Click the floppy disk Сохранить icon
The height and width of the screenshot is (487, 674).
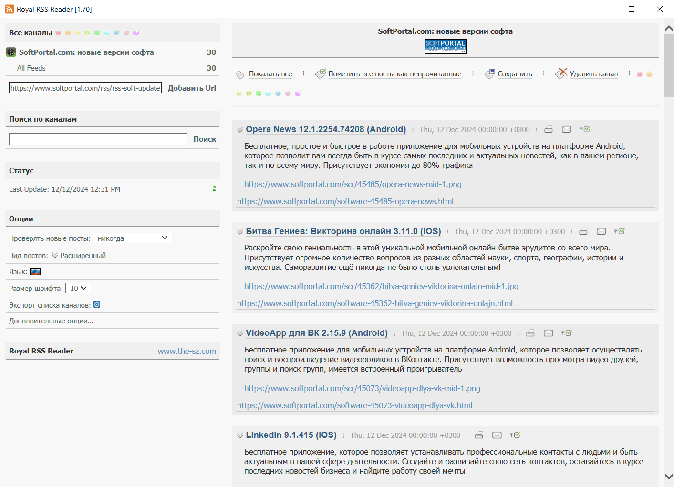click(x=489, y=74)
